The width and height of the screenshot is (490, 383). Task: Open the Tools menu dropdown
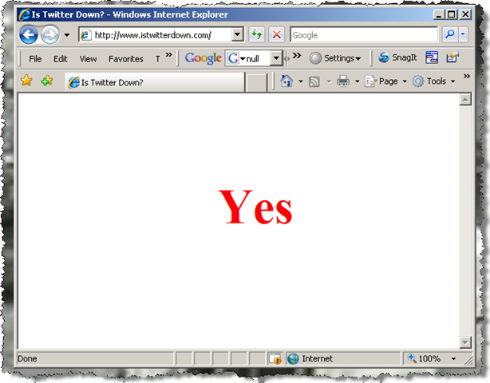[434, 81]
